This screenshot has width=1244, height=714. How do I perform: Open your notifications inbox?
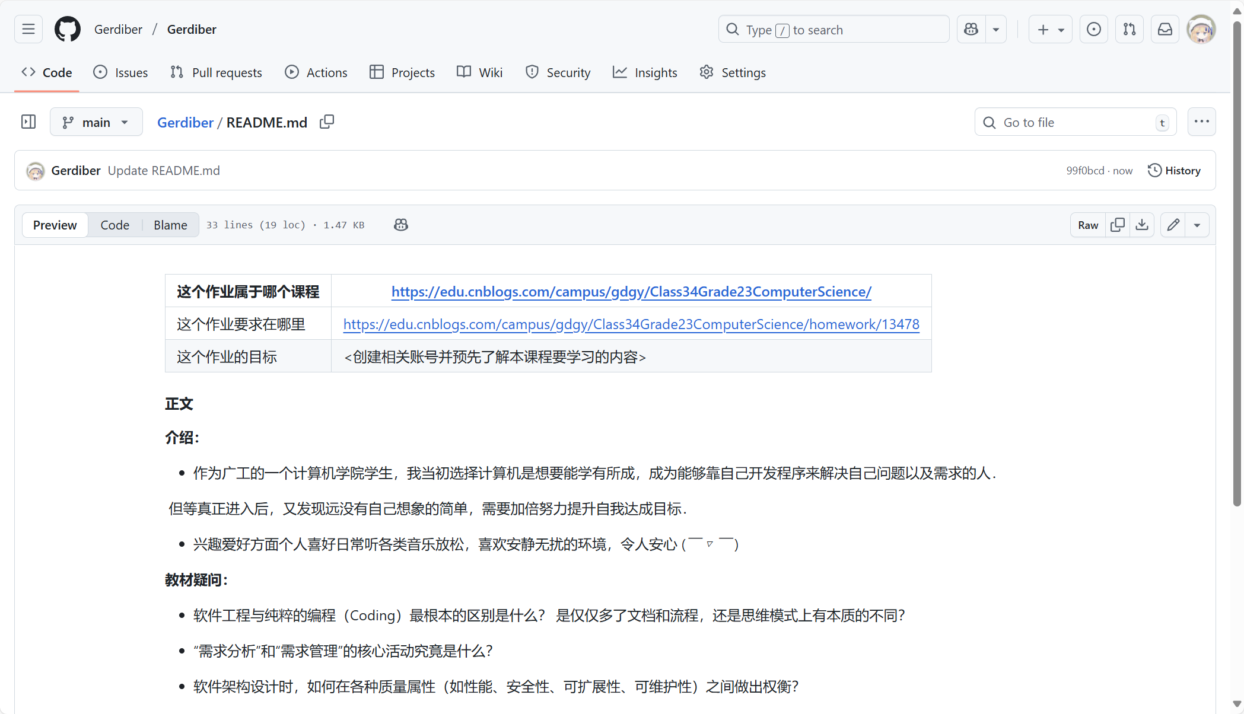[x=1165, y=28]
